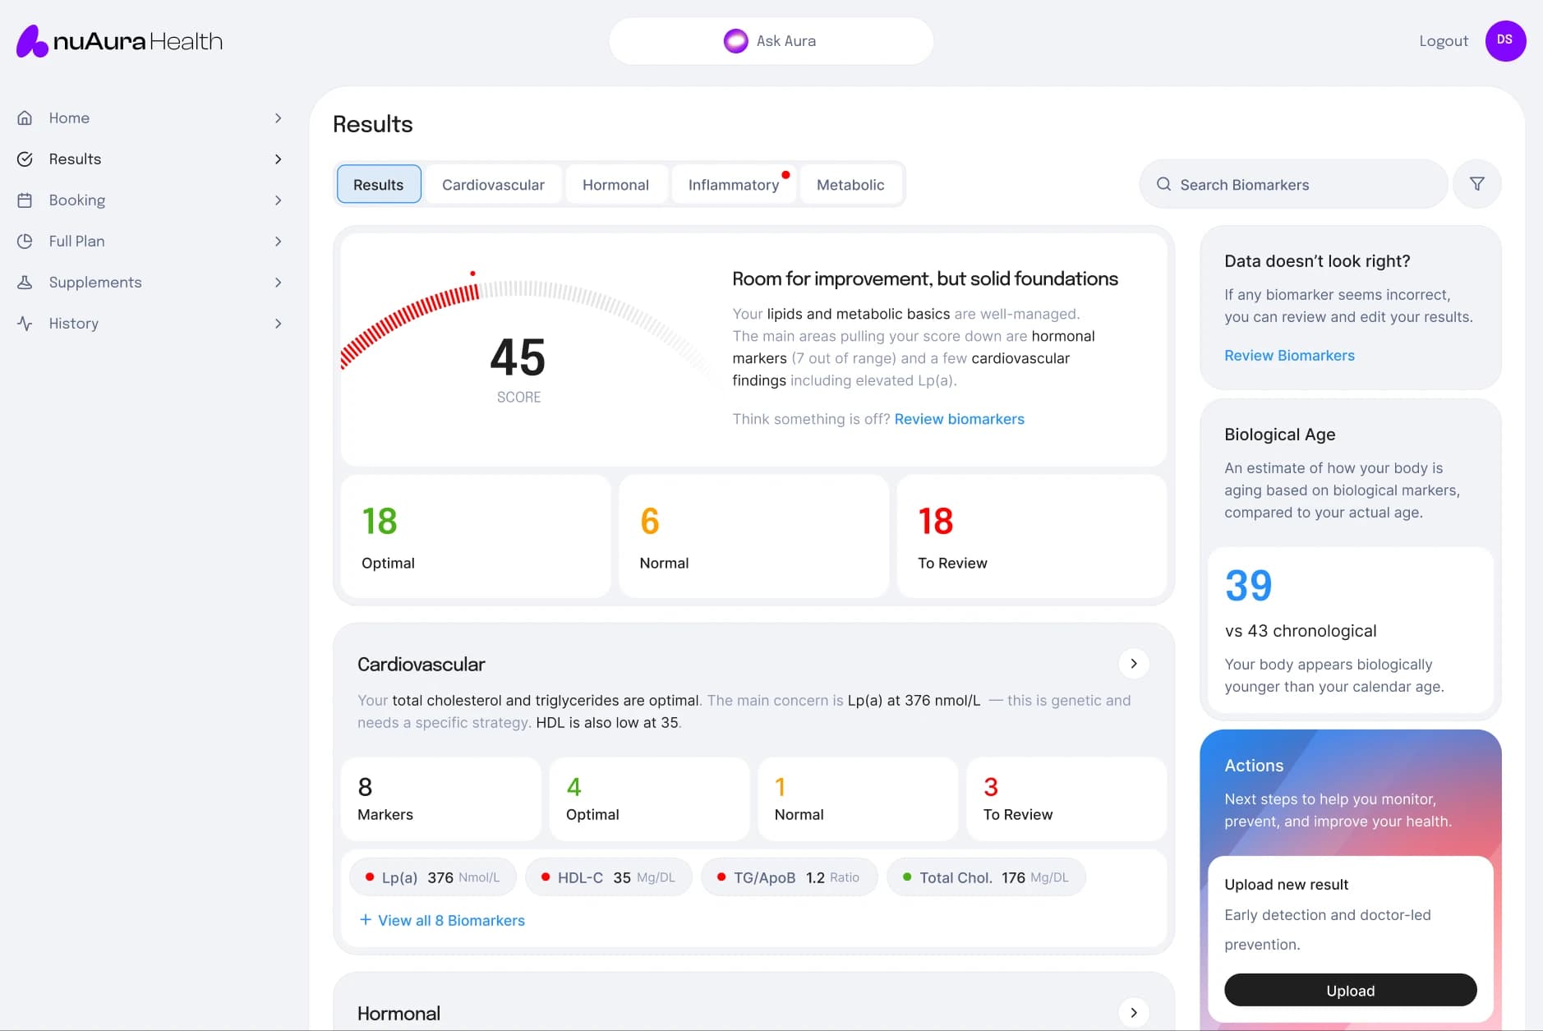Viewport: 1543px width, 1031px height.
Task: Open the HDL-C 35 Mg/DL biomarker chip
Action: pyautogui.click(x=609, y=877)
